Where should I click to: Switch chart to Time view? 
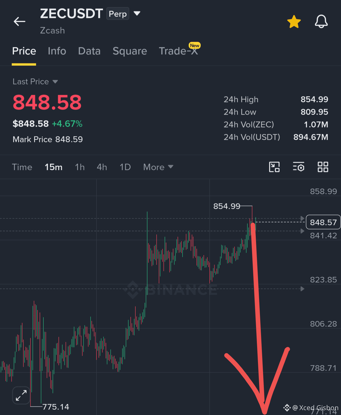point(22,167)
